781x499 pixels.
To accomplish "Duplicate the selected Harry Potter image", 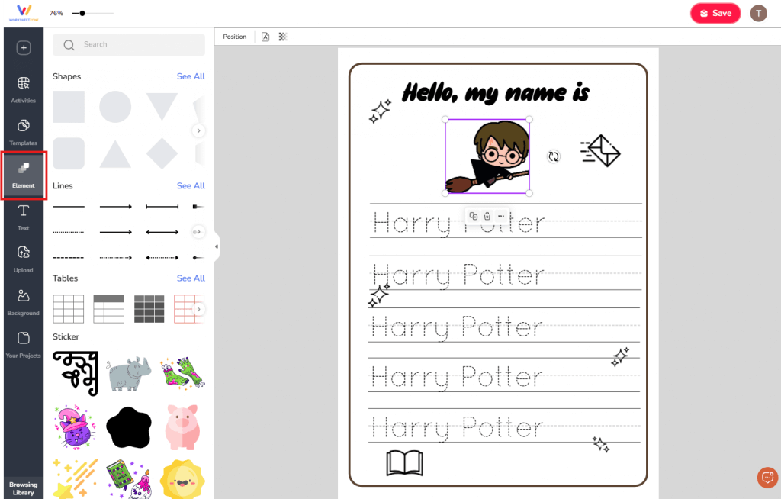I will (474, 217).
